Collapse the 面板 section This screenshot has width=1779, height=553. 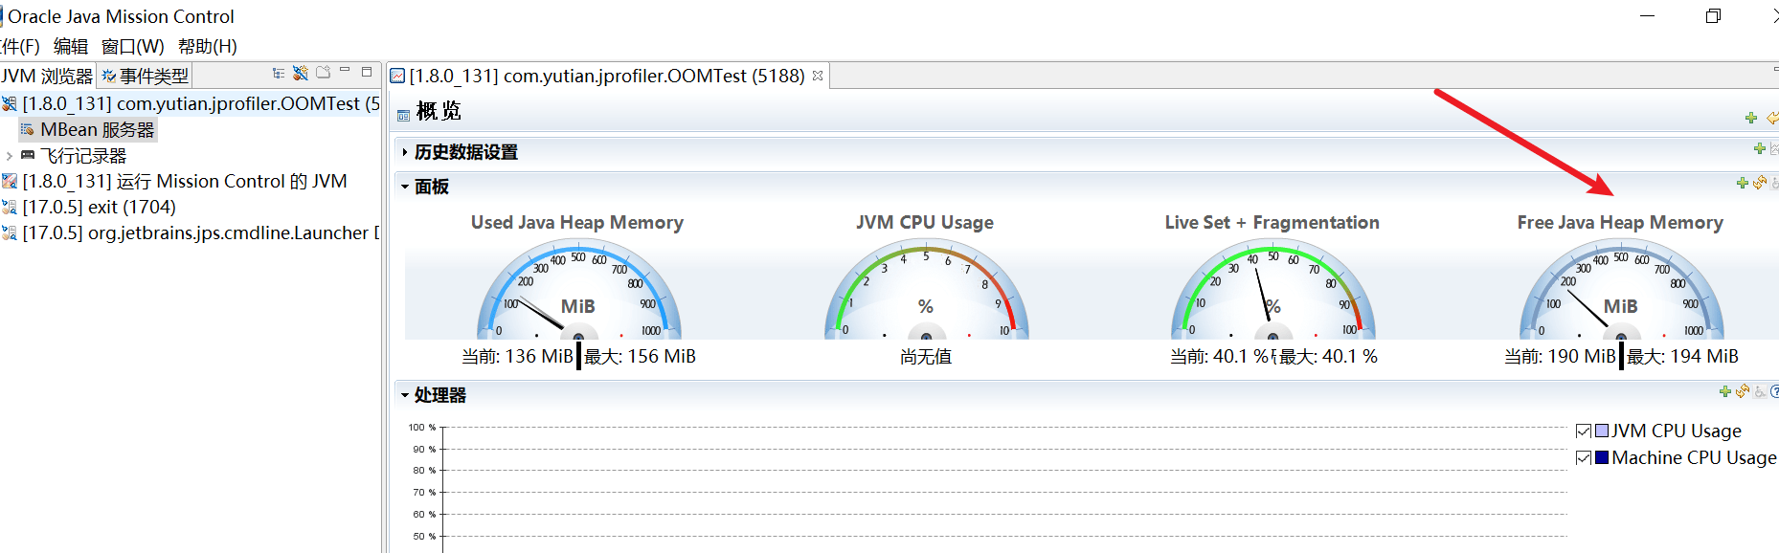pos(405,187)
